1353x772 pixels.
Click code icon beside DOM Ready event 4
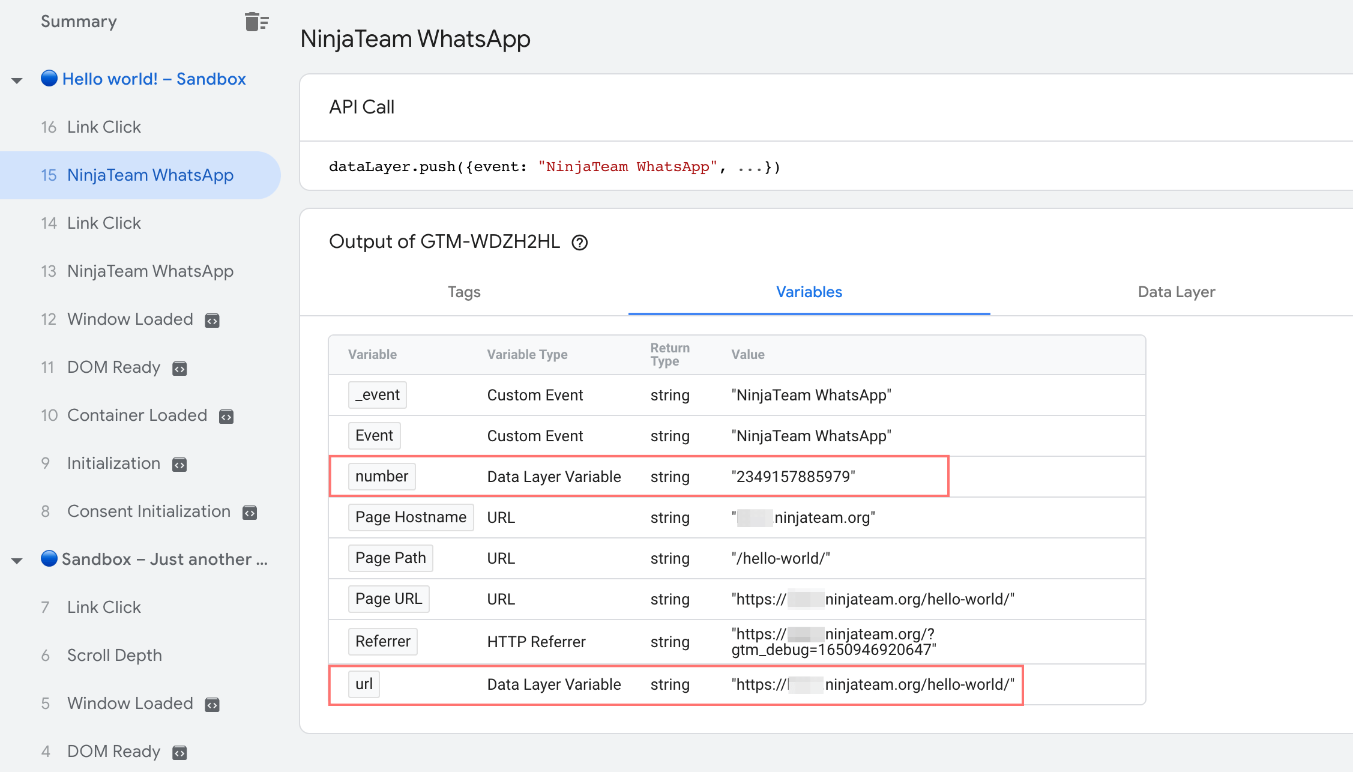[x=179, y=753]
